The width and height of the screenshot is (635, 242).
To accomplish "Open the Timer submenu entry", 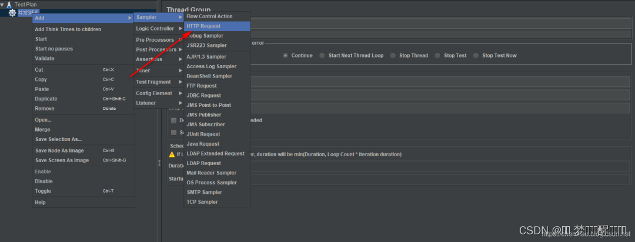I will [x=159, y=70].
